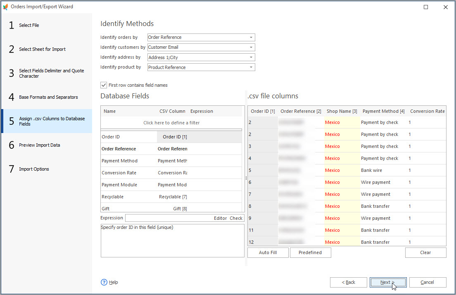Viewport: 456px width, 295px height.
Task: Go to step 4 Base Formats and Separators
Action: coord(47,97)
